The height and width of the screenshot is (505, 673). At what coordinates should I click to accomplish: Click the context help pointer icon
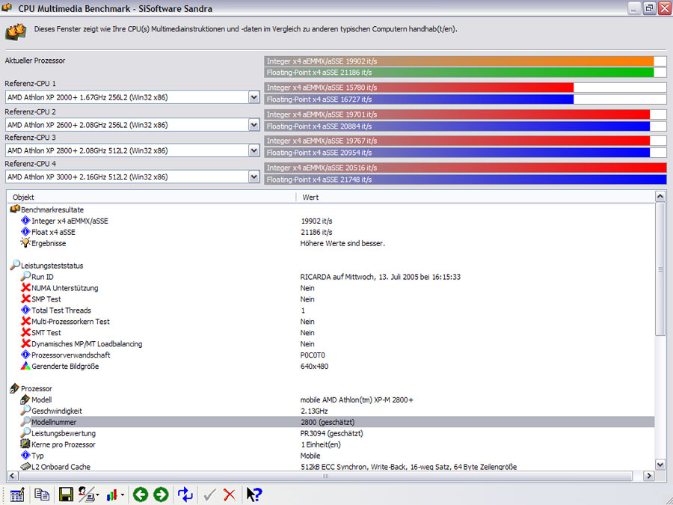[x=253, y=495]
